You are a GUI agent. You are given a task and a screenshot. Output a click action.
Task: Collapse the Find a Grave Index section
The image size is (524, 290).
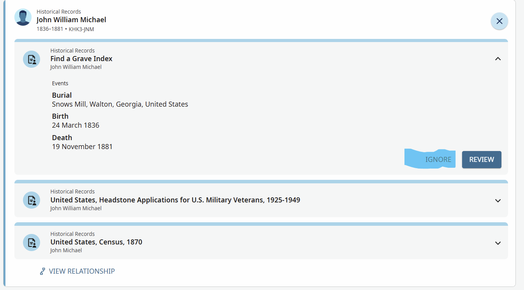tap(498, 59)
